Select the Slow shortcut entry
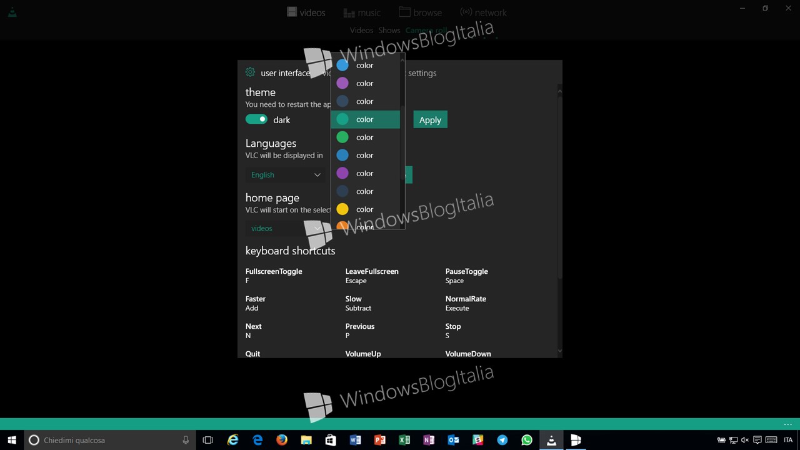 [358, 303]
